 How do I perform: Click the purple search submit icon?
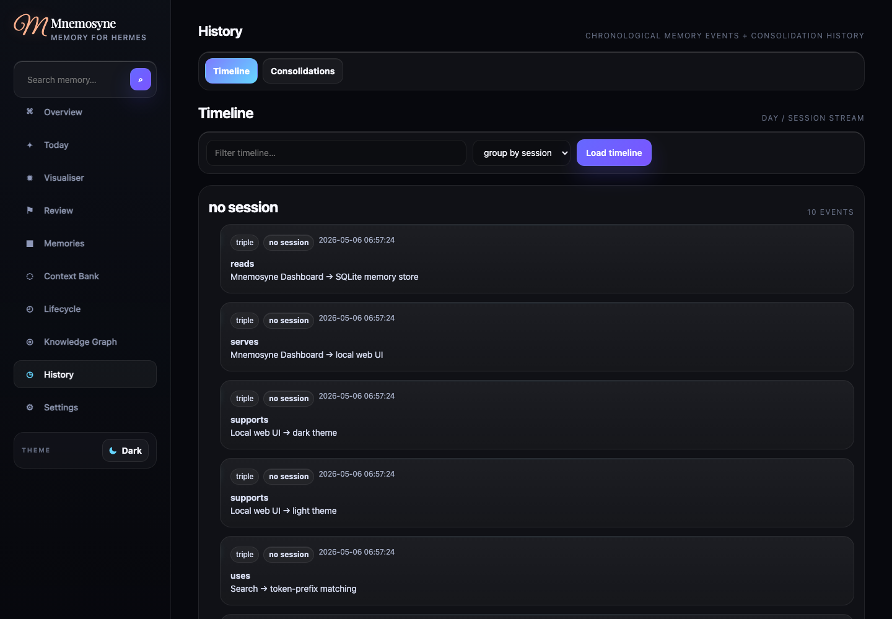(141, 79)
